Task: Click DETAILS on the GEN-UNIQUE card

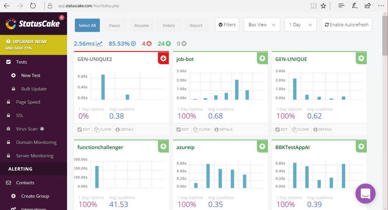Action: pos(322,129)
